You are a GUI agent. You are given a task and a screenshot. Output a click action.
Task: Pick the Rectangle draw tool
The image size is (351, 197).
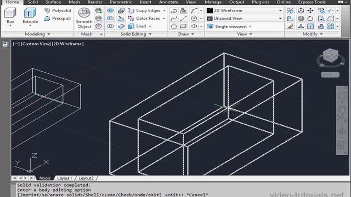(x=183, y=26)
